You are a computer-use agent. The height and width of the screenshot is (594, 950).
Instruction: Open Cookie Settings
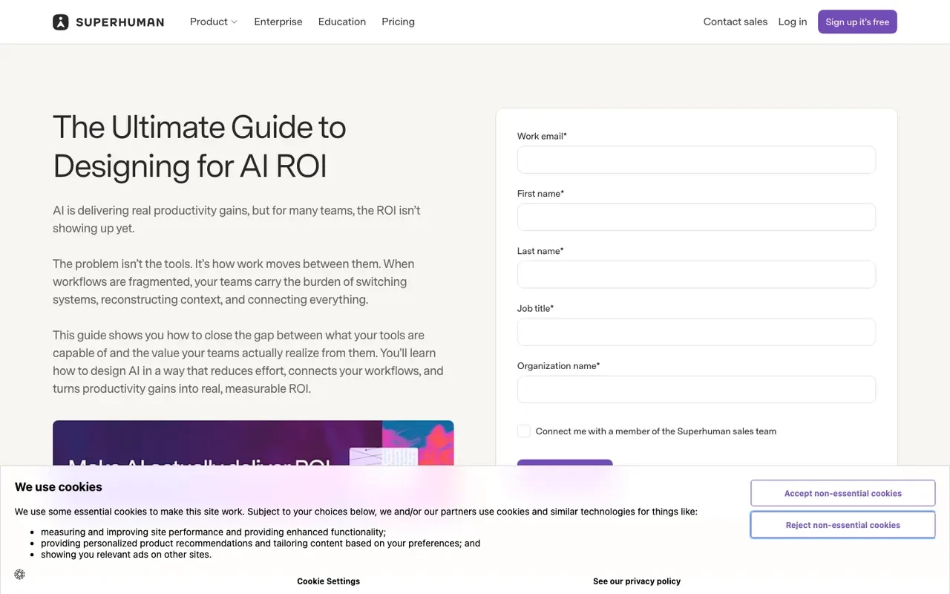pos(329,581)
